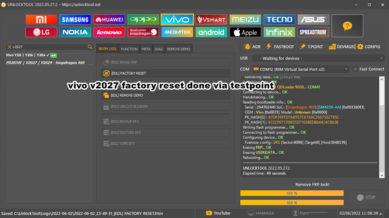This screenshot has width=389, height=218.
Task: Launch DEVMGR device manager
Action: click(341, 47)
